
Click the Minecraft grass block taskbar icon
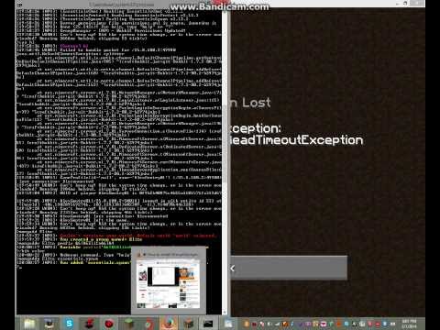click(128, 324)
